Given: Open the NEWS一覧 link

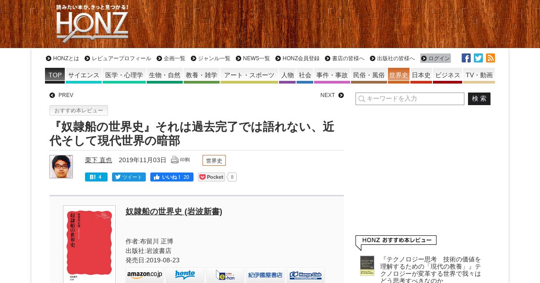Looking at the screenshot, I should tap(253, 58).
